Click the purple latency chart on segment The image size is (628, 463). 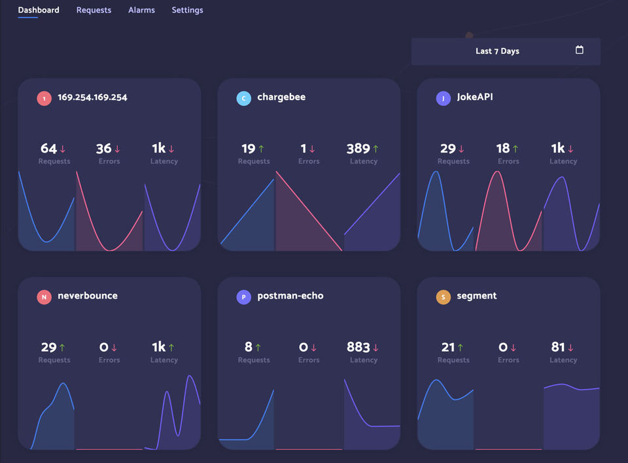(571, 417)
